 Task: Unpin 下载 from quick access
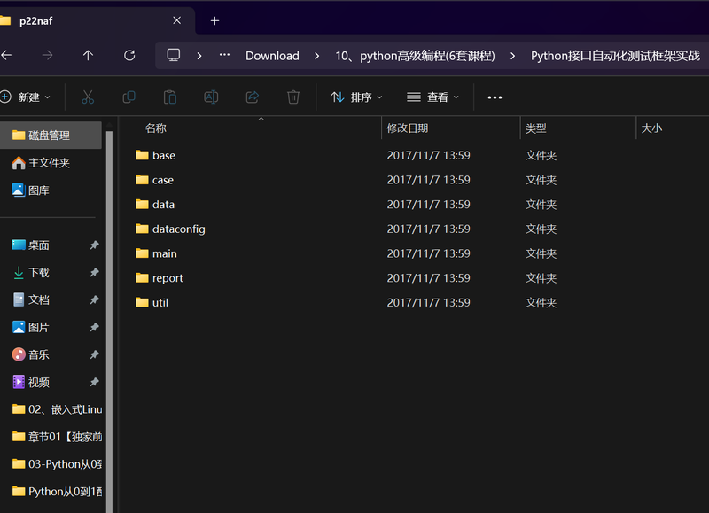click(94, 273)
